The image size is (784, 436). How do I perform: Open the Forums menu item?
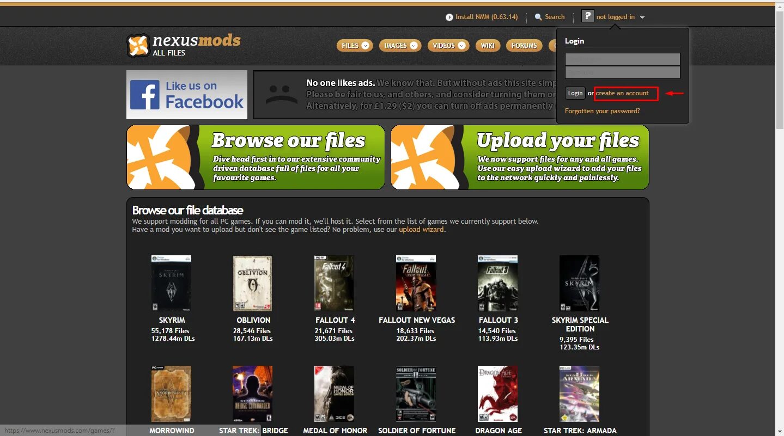tap(524, 46)
